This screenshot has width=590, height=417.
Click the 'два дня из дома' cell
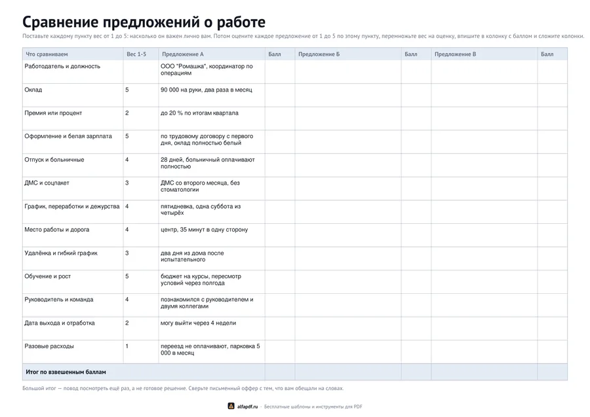pos(212,259)
